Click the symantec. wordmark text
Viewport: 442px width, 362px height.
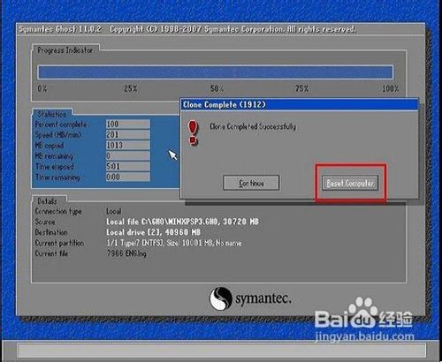[263, 298]
